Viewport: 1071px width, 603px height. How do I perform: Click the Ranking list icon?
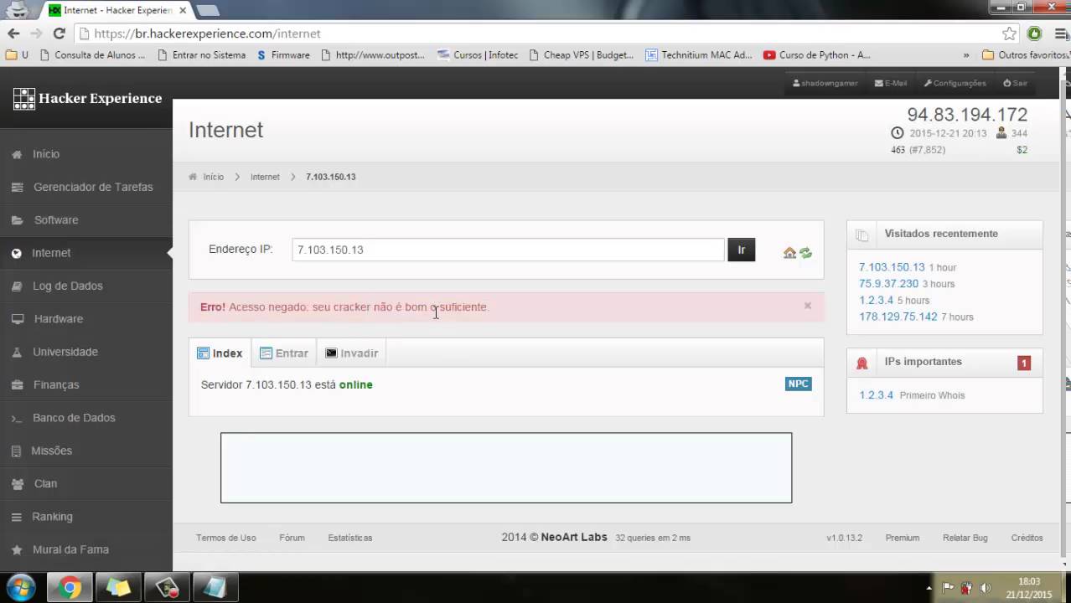[x=17, y=517]
